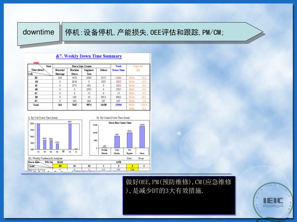The image size is (297, 222).
Task: Click the "I). By Cell Down Time (hour)" caption
Action: click(43, 118)
